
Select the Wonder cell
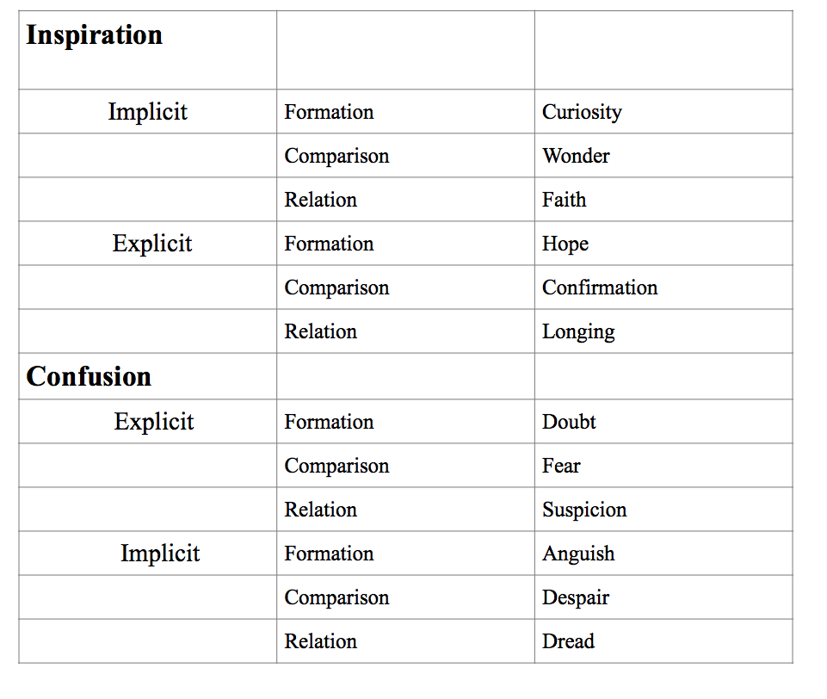(663, 155)
